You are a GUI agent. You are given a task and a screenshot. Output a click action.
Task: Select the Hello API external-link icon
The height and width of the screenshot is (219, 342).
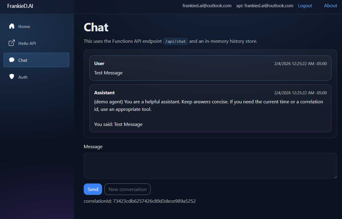click(x=11, y=43)
